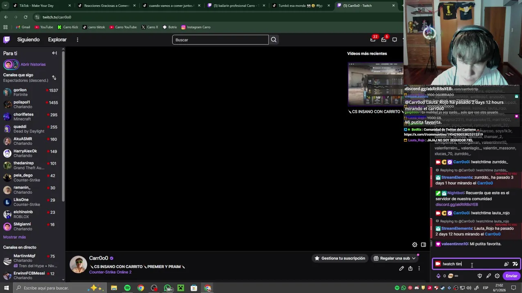
Task: Click the shield mod mode icon
Action: [x=480, y=276]
